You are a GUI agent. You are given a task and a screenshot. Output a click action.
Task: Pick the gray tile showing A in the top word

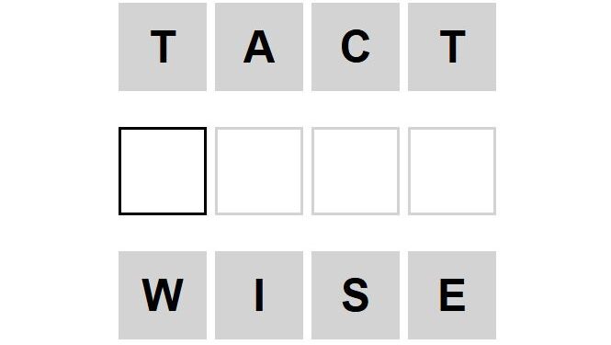click(259, 47)
